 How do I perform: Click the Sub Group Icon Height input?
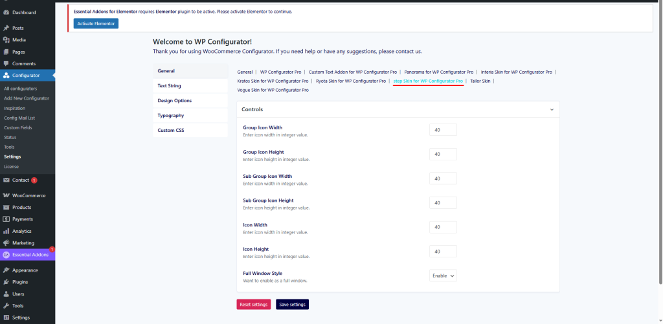coord(443,203)
